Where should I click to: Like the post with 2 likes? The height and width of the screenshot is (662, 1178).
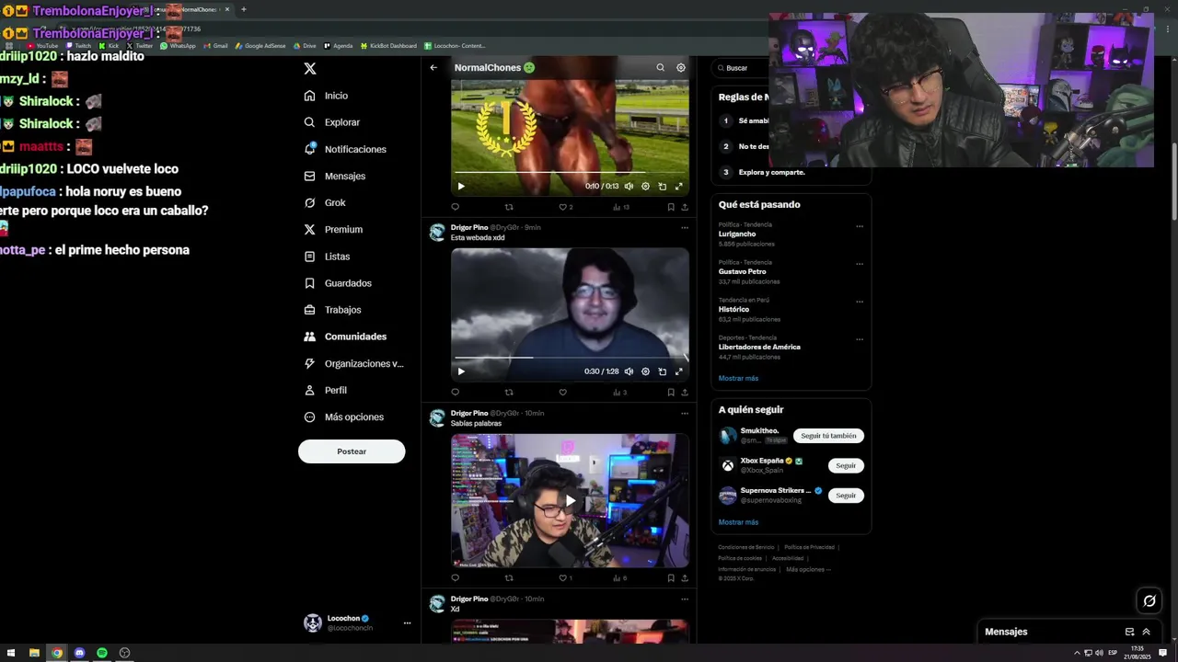click(x=565, y=207)
